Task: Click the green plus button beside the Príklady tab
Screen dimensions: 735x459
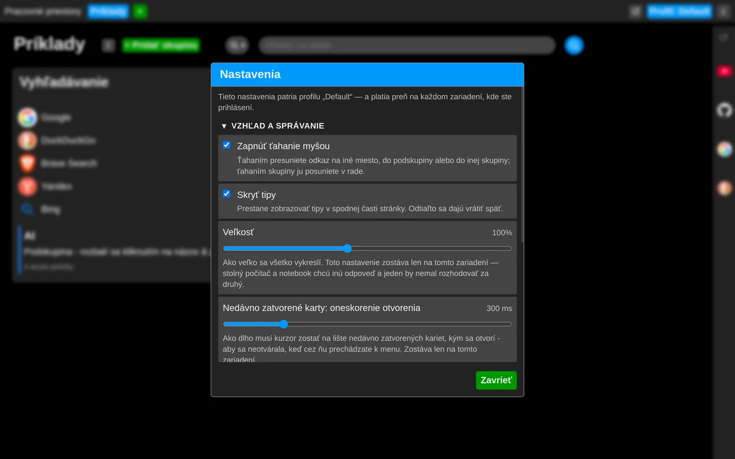Action: 140,11
